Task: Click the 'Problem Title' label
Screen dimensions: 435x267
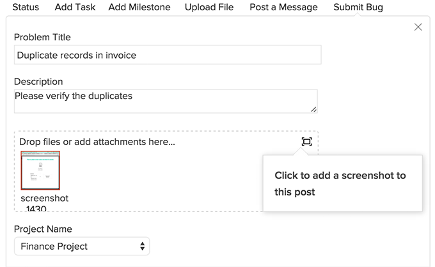Action: [x=42, y=37]
